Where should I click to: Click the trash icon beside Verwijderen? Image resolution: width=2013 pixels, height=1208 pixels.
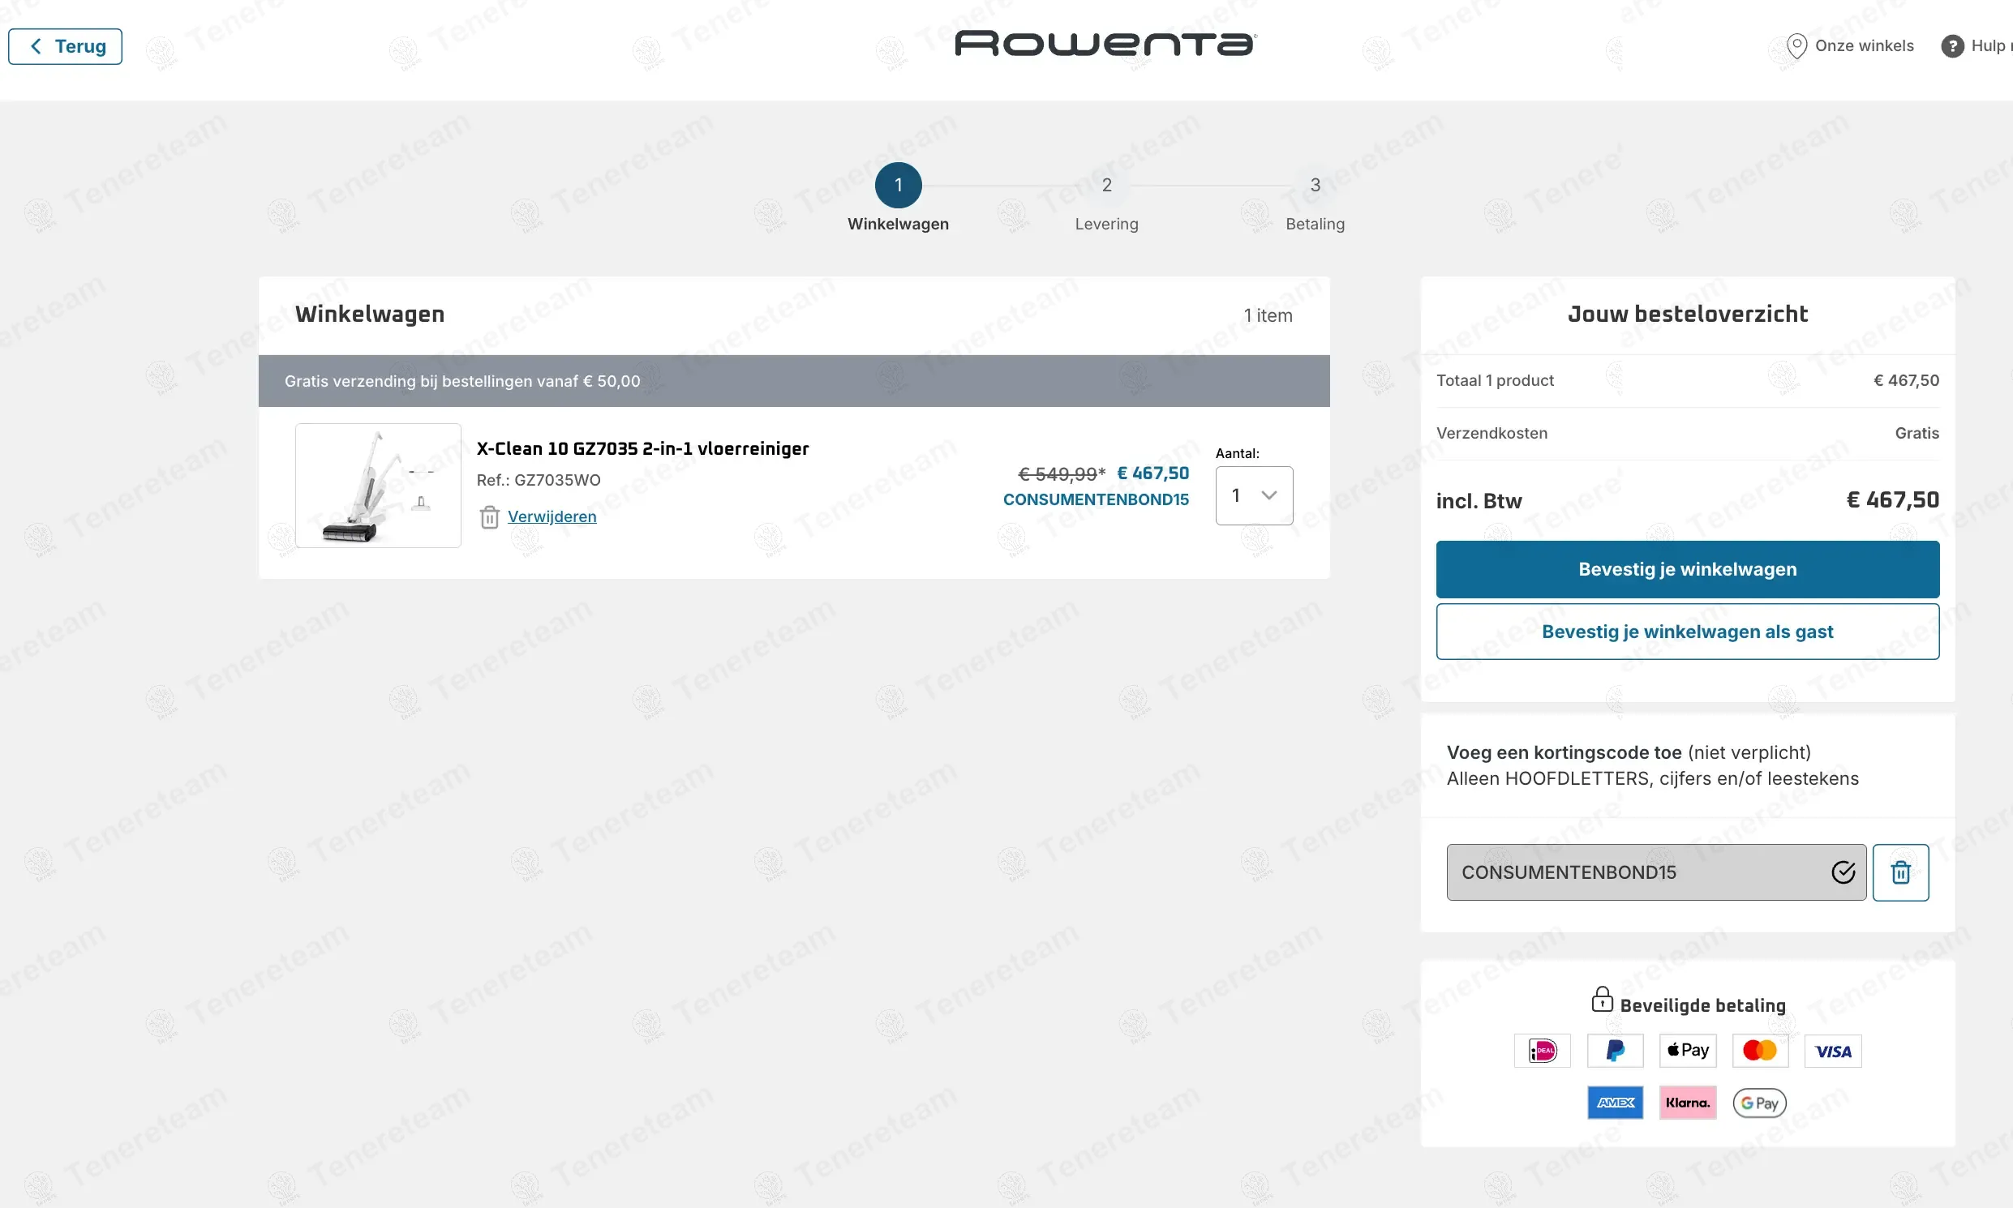pyautogui.click(x=489, y=517)
